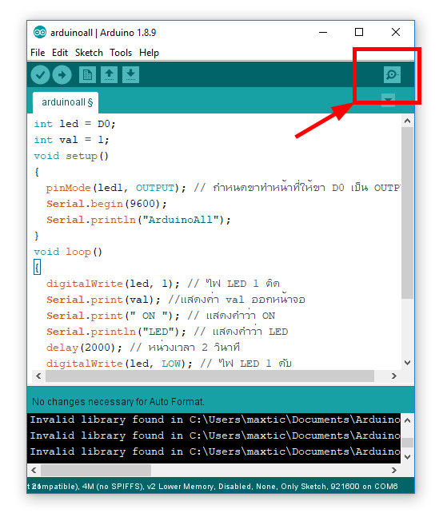
Task: Click editor vertical scrollbar down arrow
Action: pyautogui.click(x=408, y=363)
